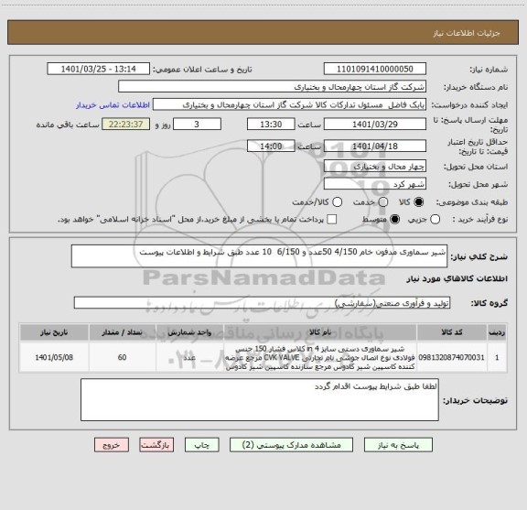Click the response deadline date 1401/03/29
Image resolution: width=527 pixels, height=510 pixels.
click(375, 125)
